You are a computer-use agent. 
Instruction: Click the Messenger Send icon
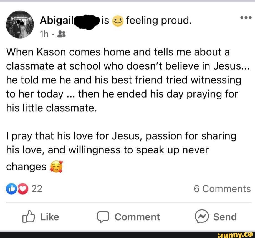(x=201, y=217)
